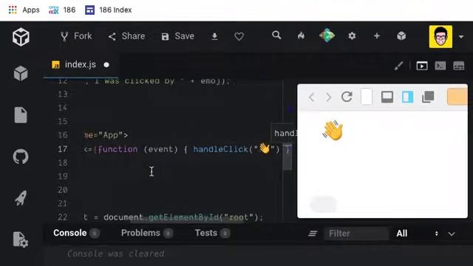Image resolution: width=473 pixels, height=266 pixels.
Task: Click the editor vertical scrollbar thumb
Action: 287,157
